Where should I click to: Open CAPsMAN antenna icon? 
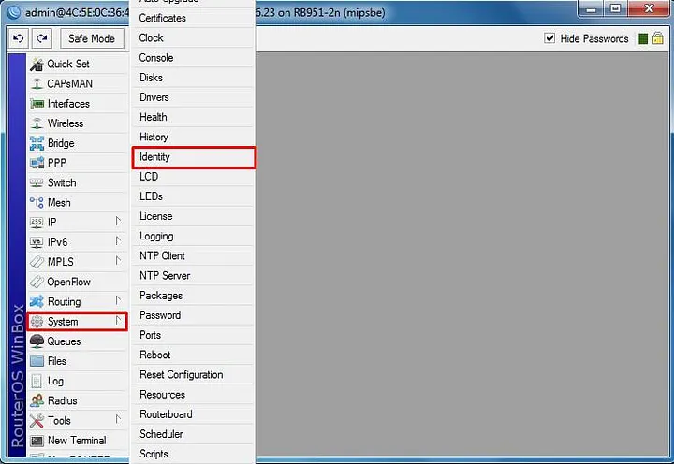[x=37, y=84]
